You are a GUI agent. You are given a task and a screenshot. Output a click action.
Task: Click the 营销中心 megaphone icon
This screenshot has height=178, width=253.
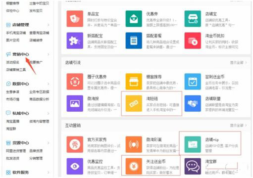point(8,54)
